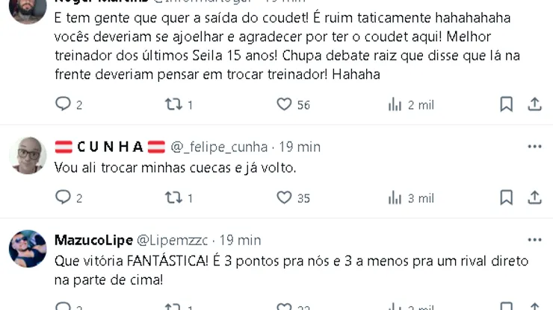Bookmark the CUNHA tweet
The width and height of the screenshot is (553, 310).
point(506,197)
